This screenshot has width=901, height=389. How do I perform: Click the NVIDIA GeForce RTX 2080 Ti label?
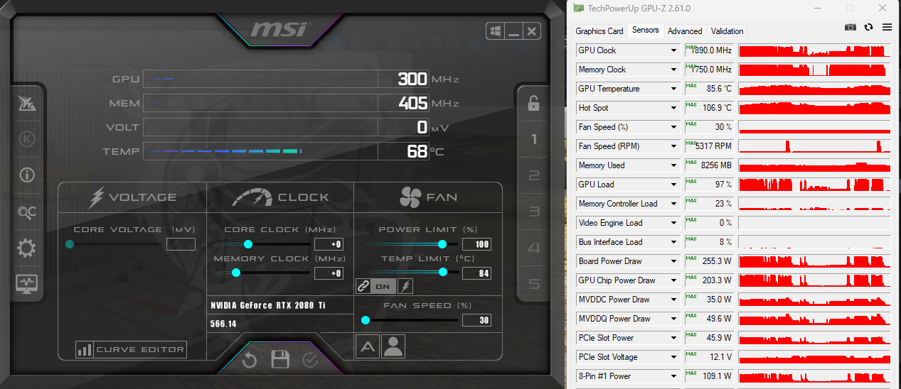click(268, 305)
